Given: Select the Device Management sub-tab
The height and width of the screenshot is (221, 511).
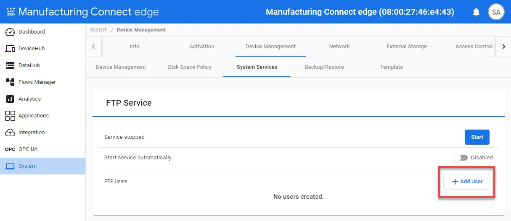Looking at the screenshot, I should point(121,67).
